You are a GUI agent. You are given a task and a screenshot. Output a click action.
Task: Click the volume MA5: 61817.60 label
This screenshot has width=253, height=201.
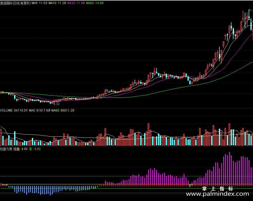[x=39, y=110]
